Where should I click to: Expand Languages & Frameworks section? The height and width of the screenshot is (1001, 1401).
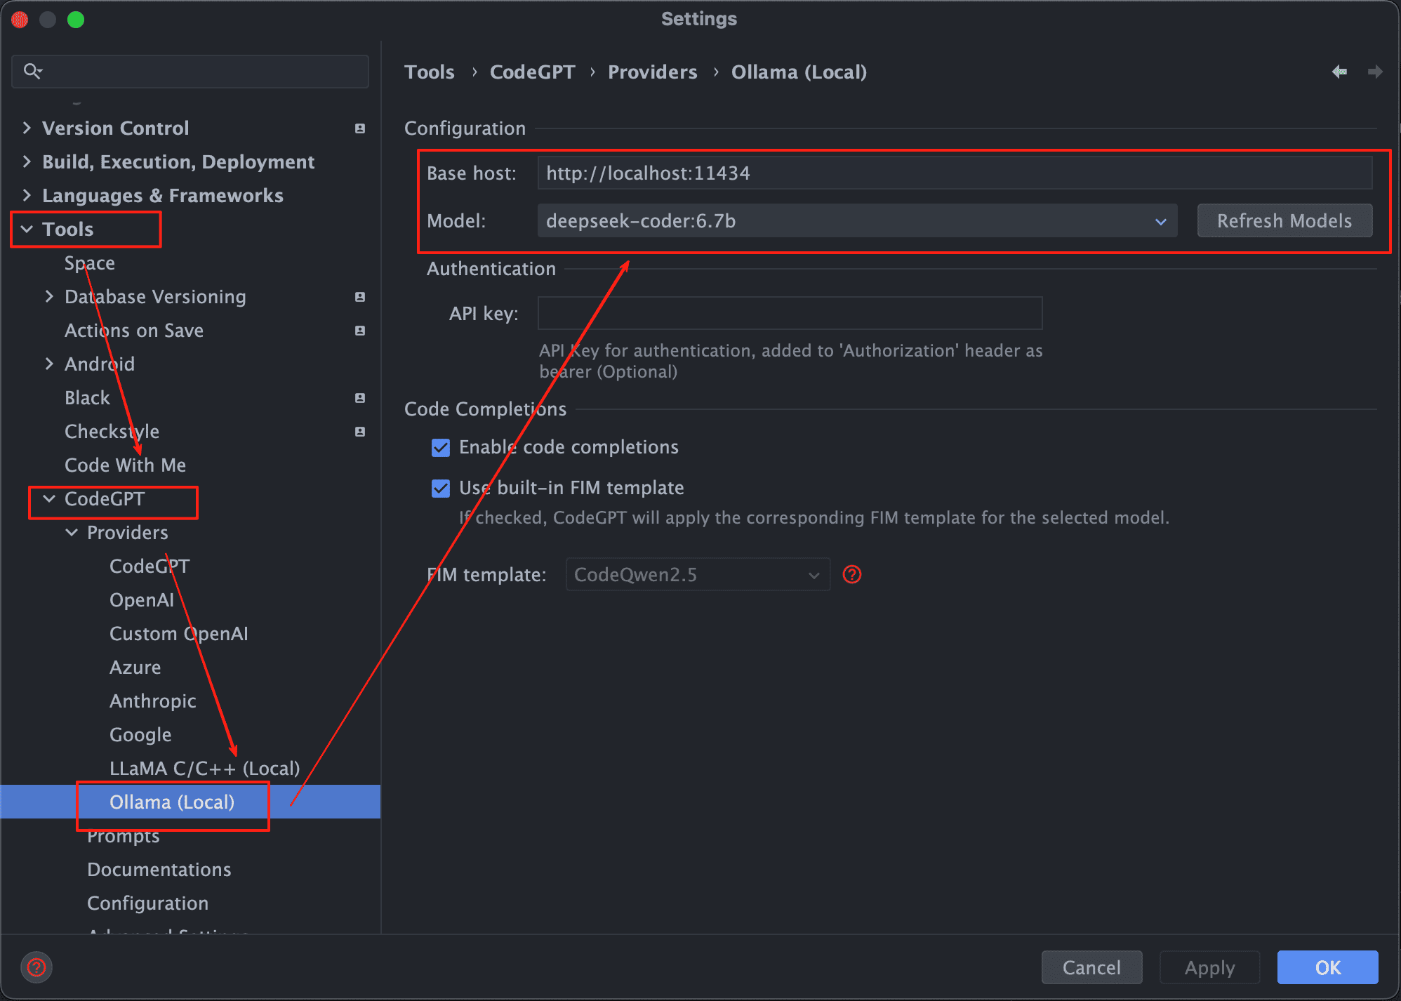(x=27, y=196)
